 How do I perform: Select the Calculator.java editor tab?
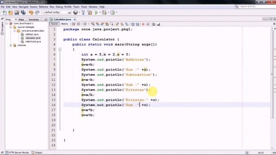coord(62,19)
